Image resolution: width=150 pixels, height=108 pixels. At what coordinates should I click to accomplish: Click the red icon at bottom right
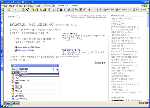[x=146, y=103]
